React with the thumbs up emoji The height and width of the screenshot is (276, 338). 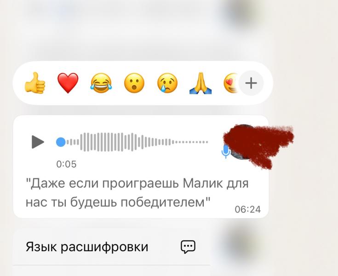click(35, 83)
